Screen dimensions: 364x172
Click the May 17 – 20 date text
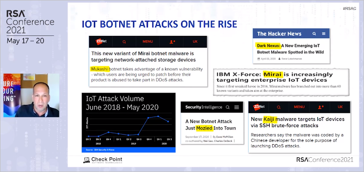pos(25,41)
